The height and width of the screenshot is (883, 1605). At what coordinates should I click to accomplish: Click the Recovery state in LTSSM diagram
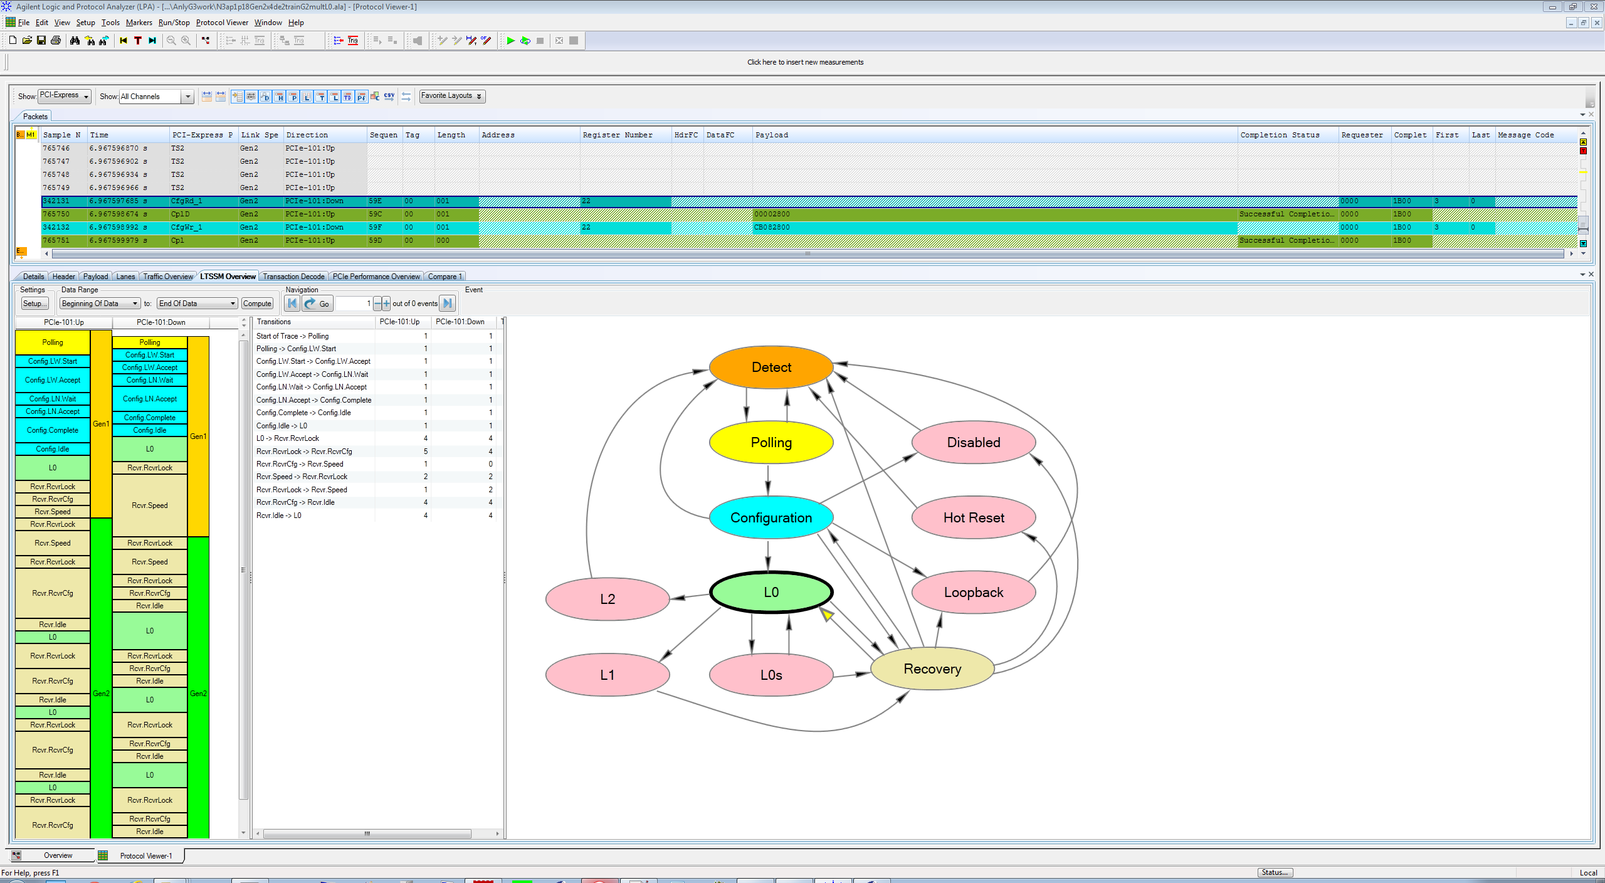tap(932, 669)
